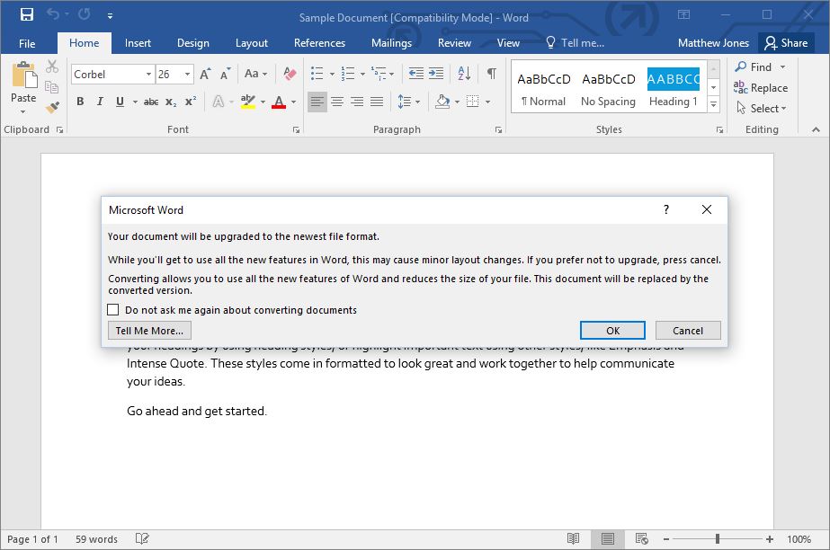Screen dimensions: 830x550
Task: Zoom out with minus button
Action: click(x=666, y=539)
